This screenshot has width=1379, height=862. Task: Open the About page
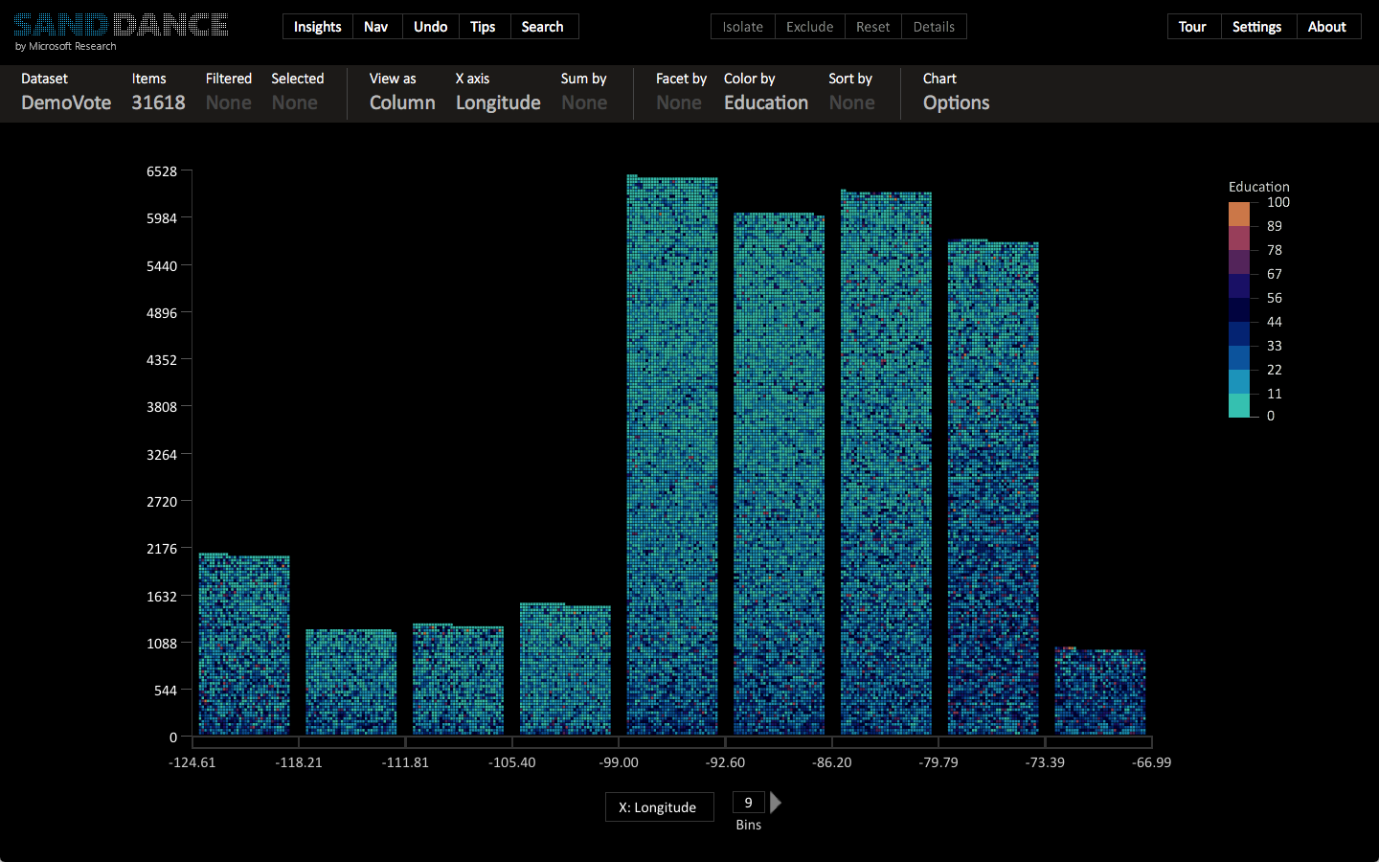click(x=1326, y=27)
